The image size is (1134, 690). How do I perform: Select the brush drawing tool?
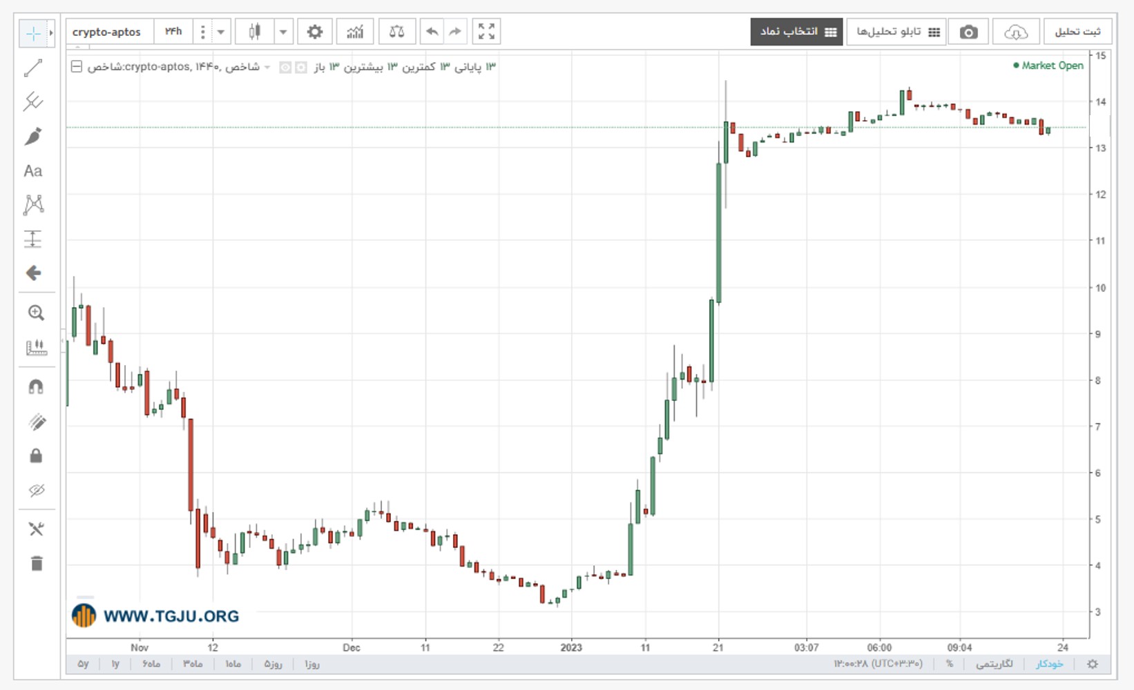(33, 137)
